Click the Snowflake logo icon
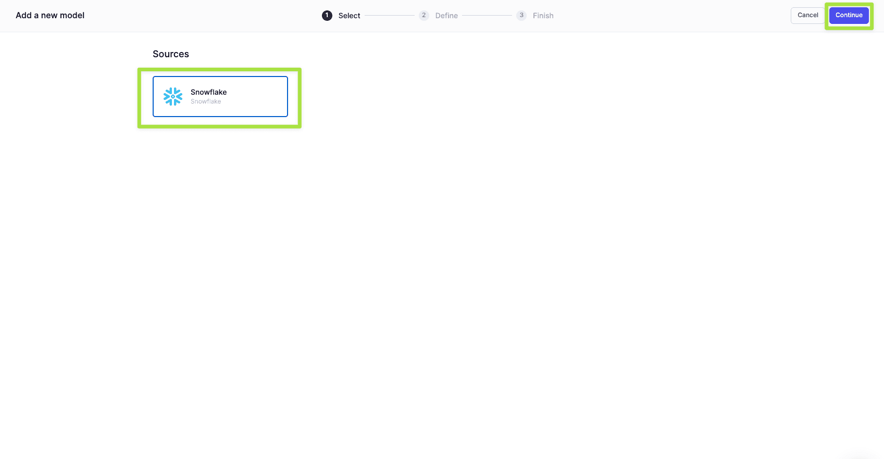Screen dimensions: 884x459 (173, 96)
